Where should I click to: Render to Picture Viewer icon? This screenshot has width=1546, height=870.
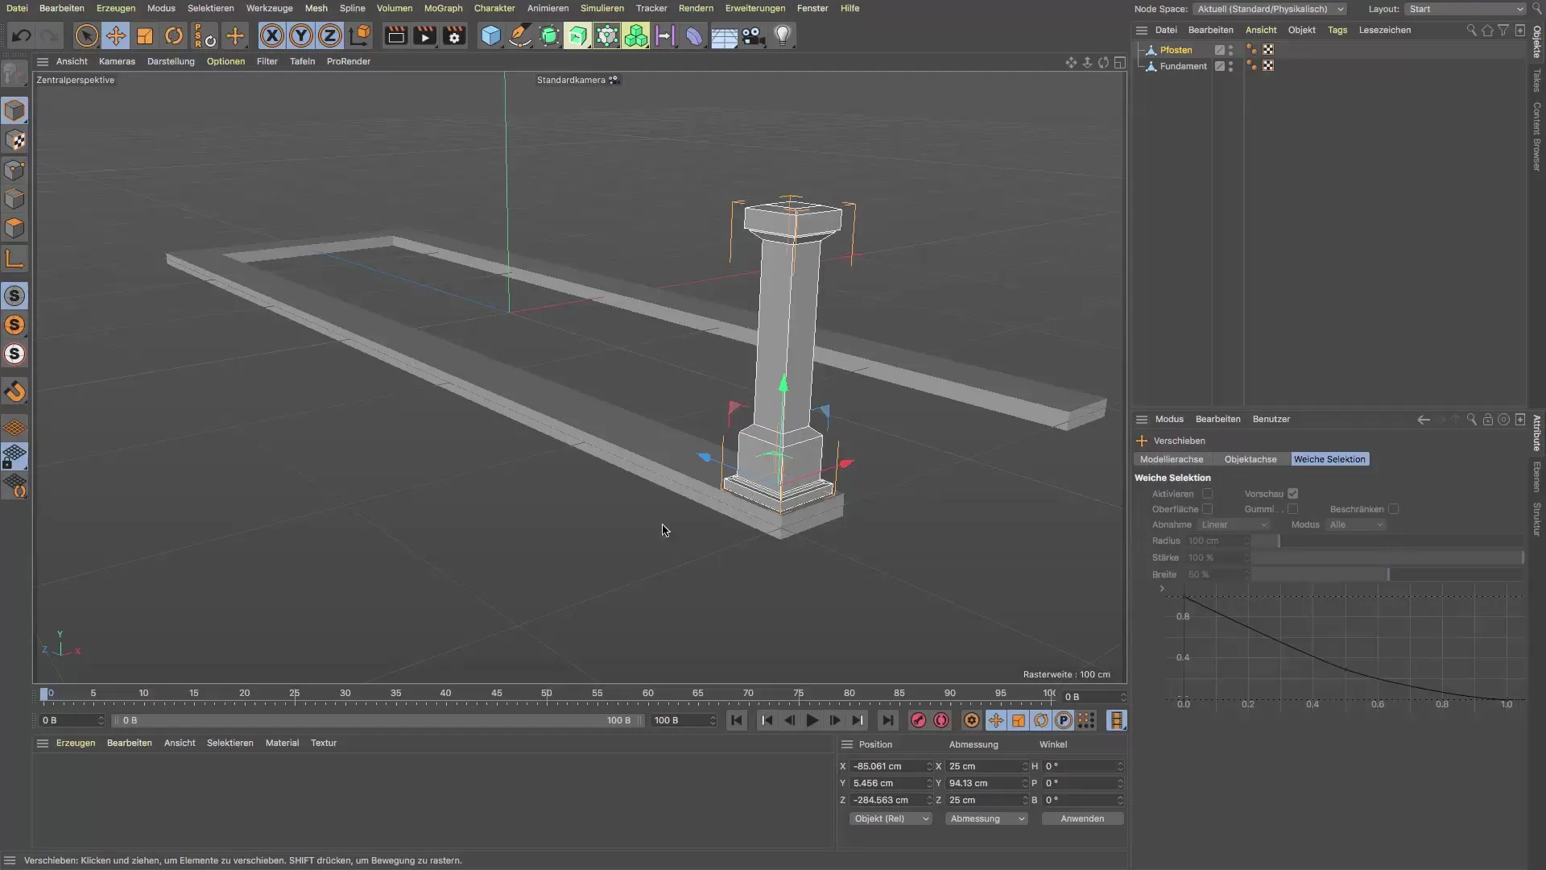pyautogui.click(x=424, y=35)
